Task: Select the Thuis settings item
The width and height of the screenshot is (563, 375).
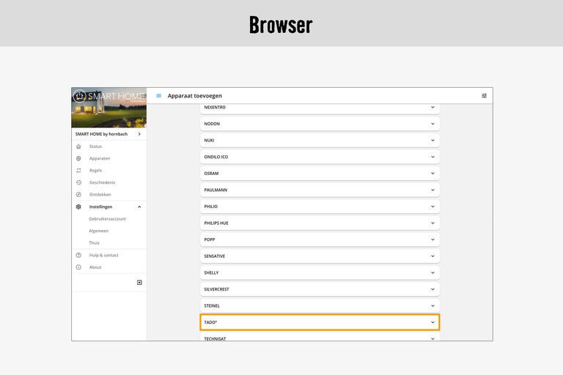Action: (x=94, y=243)
